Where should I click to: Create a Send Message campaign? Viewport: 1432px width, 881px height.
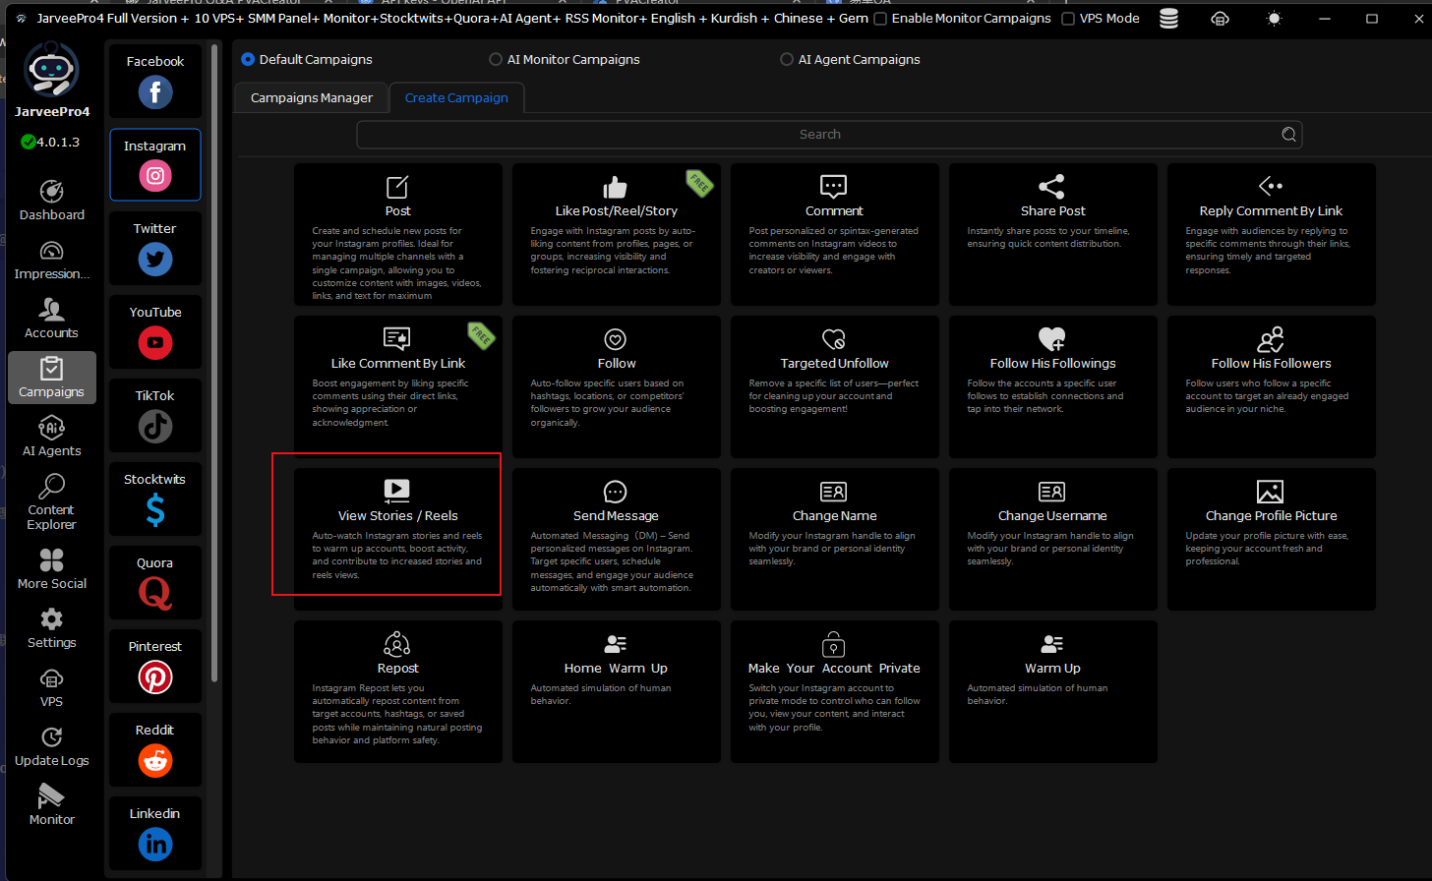click(x=616, y=535)
